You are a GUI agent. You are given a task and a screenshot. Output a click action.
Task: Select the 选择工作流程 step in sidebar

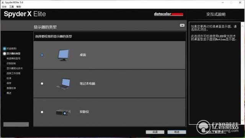13,73
